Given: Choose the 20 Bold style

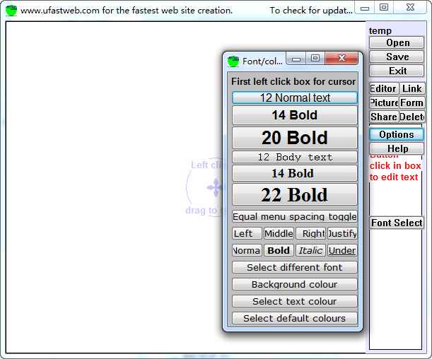Looking at the screenshot, I should coord(295,137).
